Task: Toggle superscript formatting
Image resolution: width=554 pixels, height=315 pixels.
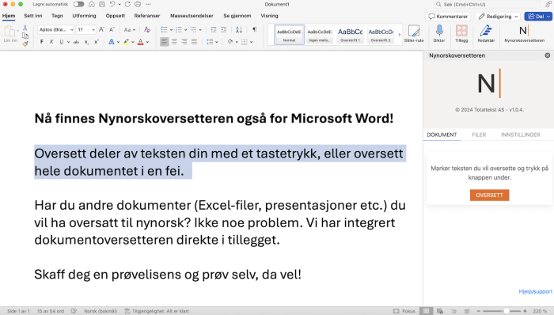Action: [x=96, y=42]
